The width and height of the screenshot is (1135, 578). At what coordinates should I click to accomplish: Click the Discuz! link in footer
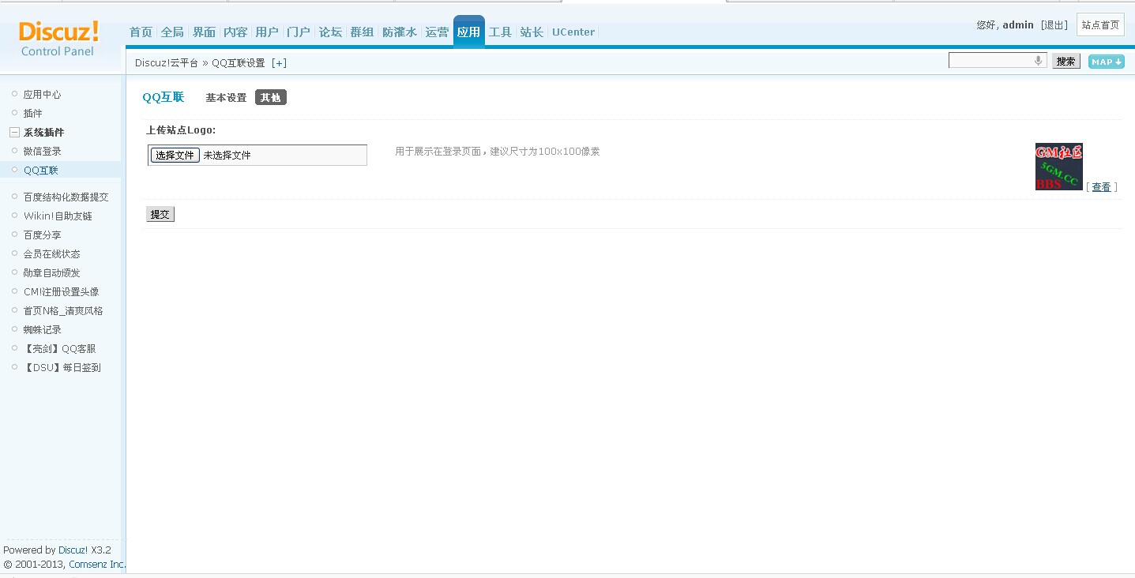pos(73,550)
